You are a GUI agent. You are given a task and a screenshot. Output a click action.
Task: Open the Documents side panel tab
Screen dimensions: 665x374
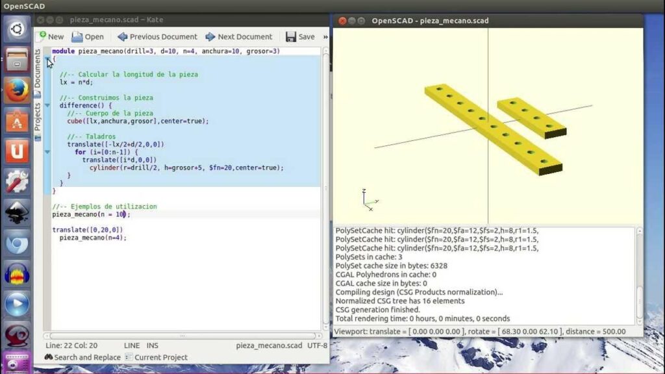[38, 69]
